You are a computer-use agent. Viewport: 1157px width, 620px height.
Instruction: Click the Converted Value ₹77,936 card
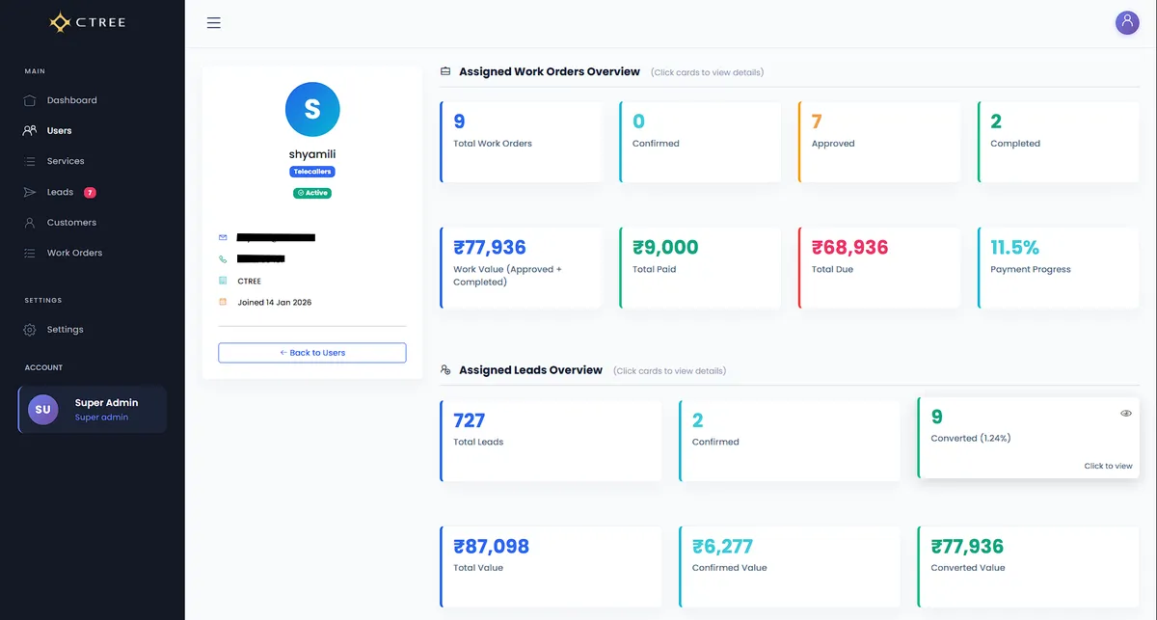click(1028, 567)
